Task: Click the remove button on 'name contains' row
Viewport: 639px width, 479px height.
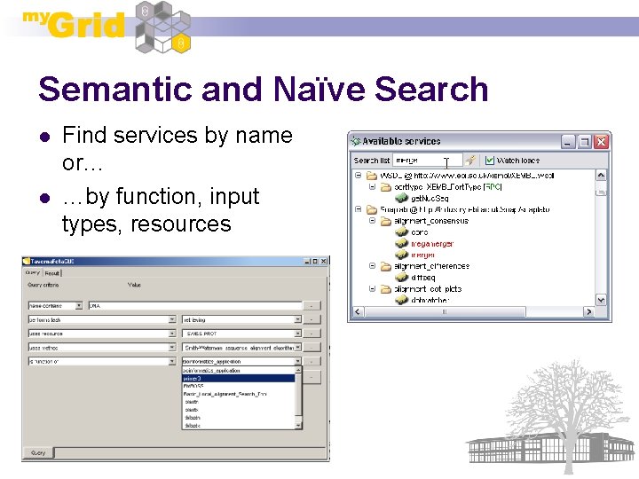Action: coord(312,305)
